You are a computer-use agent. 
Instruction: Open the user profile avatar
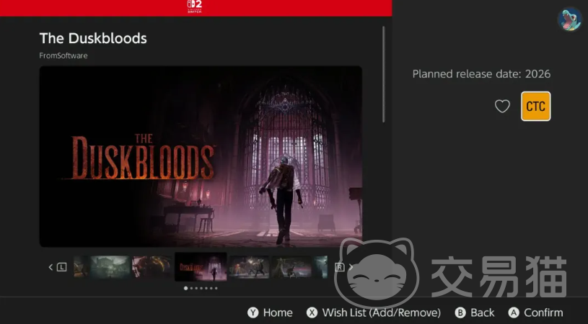[x=569, y=19]
